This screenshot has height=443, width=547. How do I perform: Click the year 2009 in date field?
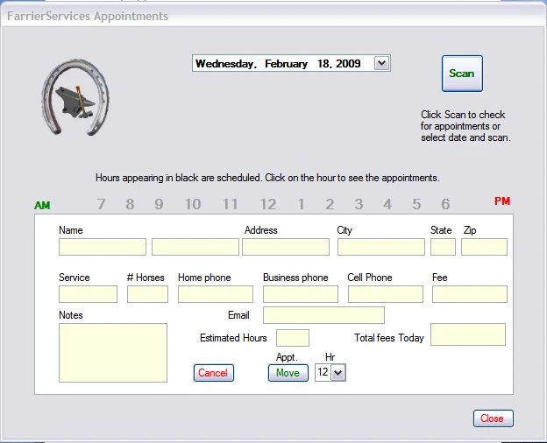tap(348, 63)
